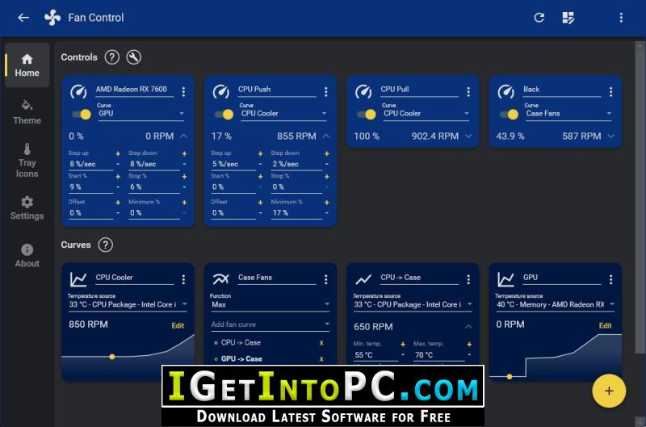
Task: Toggle the CPU Pull control switch
Action: 367,115
